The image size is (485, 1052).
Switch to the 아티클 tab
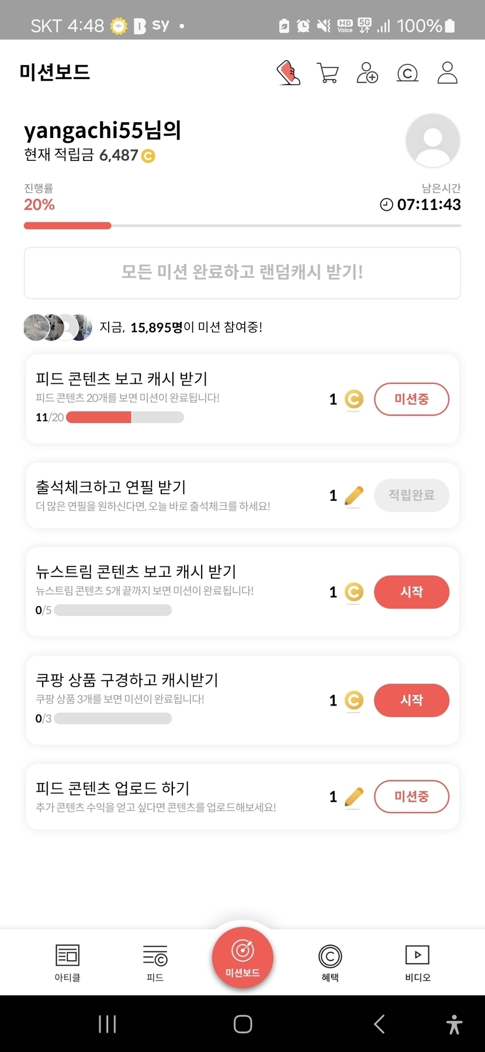click(67, 962)
